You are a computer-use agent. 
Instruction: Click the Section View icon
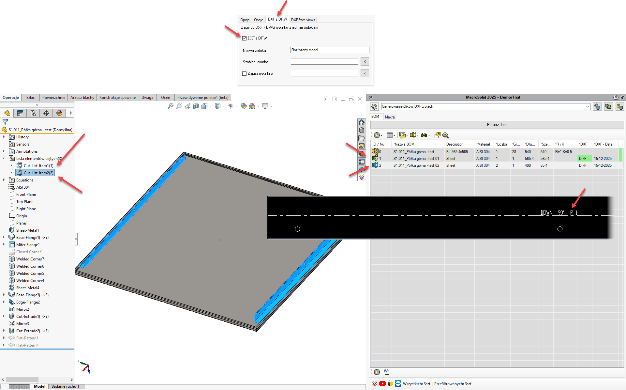click(196, 106)
